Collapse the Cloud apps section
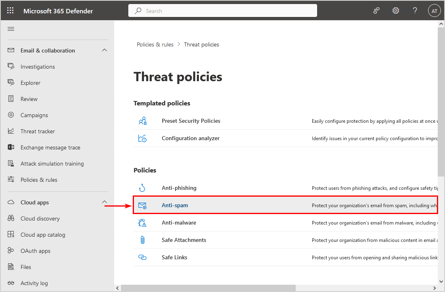445x292 pixels. click(104, 202)
